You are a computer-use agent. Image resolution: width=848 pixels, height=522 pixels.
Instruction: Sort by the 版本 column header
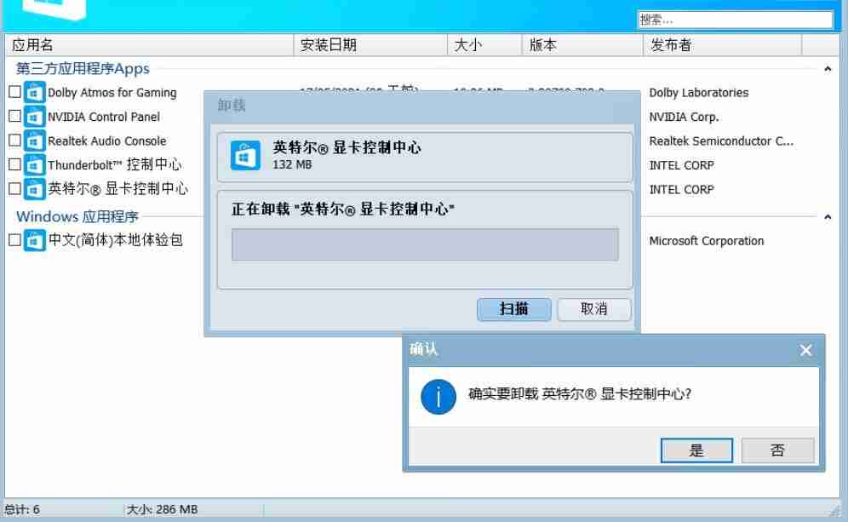point(582,45)
